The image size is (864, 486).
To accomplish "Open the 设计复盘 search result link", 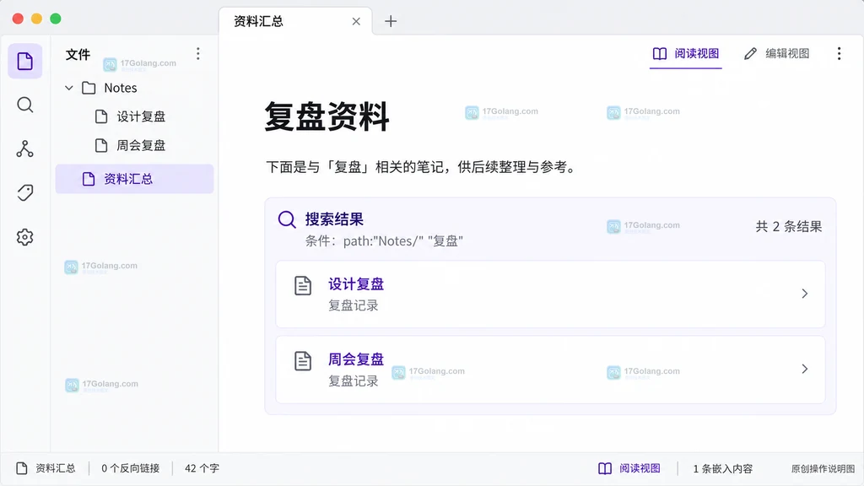I will [x=356, y=284].
